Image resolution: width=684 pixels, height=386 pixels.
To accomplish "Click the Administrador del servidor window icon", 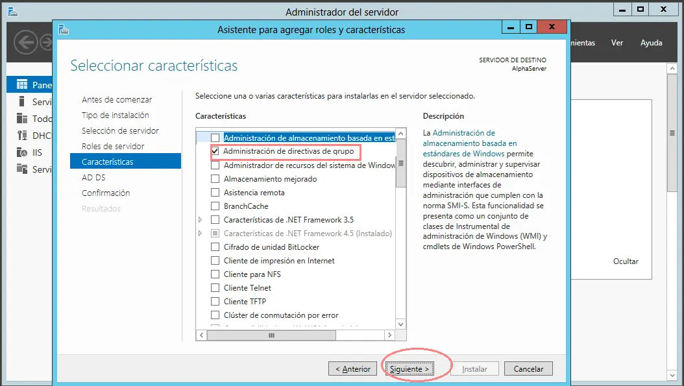I will tap(12, 12).
